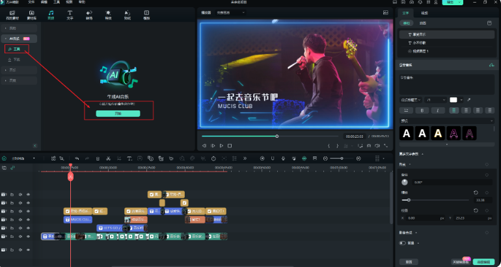
Task: Open the text preset style dropdown
Action: pos(447,121)
